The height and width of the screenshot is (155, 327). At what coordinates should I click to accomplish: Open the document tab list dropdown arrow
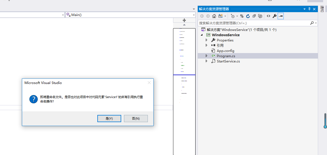click(194, 9)
